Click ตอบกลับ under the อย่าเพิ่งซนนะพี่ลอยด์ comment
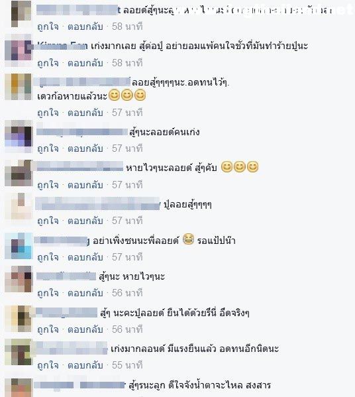Screen dimensions: 355x397 (85, 258)
